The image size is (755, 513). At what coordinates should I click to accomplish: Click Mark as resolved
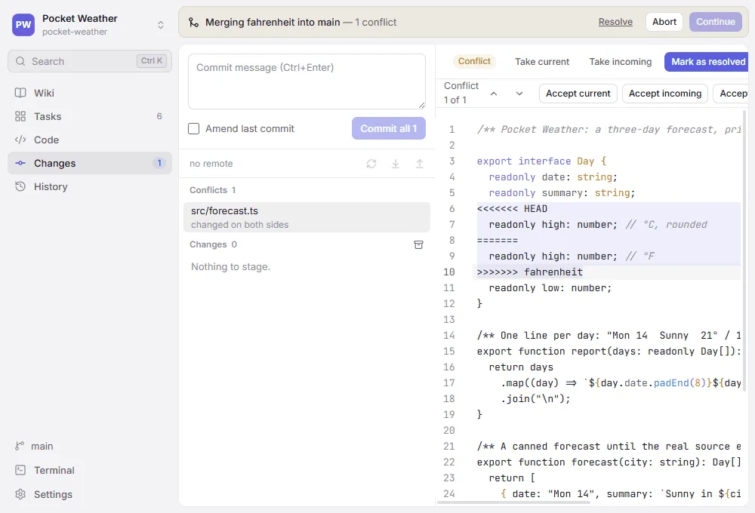coord(707,62)
